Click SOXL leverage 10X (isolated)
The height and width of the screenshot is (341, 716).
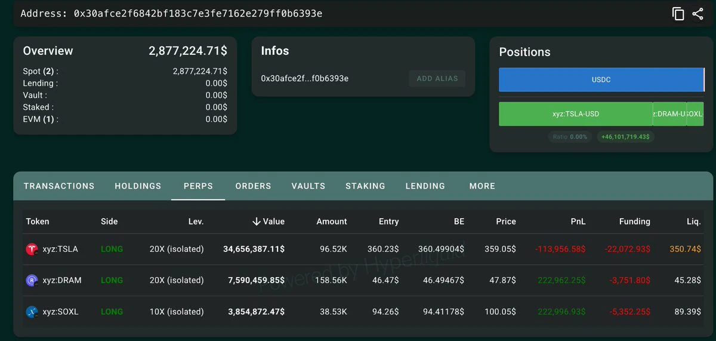[177, 312]
